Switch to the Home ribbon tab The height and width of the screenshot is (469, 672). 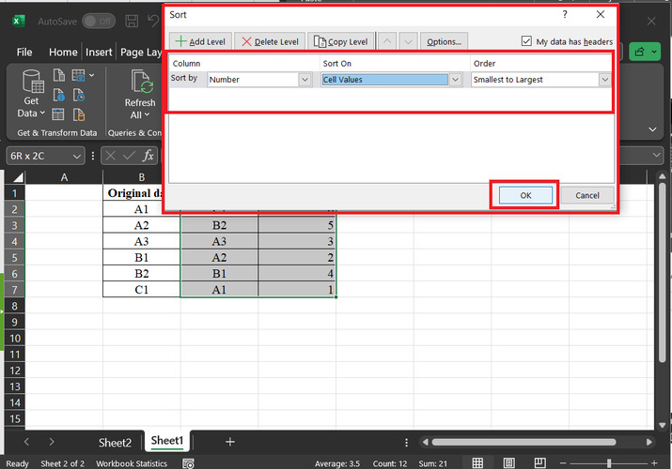[63, 53]
